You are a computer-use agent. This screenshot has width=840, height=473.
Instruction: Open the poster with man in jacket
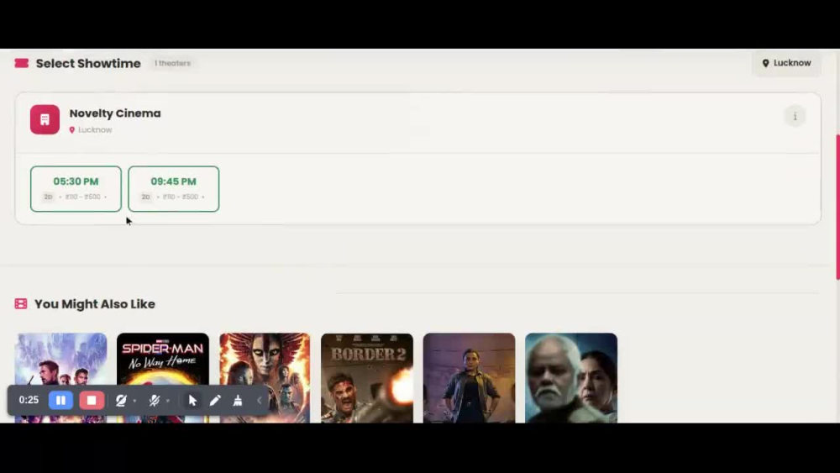coord(469,378)
